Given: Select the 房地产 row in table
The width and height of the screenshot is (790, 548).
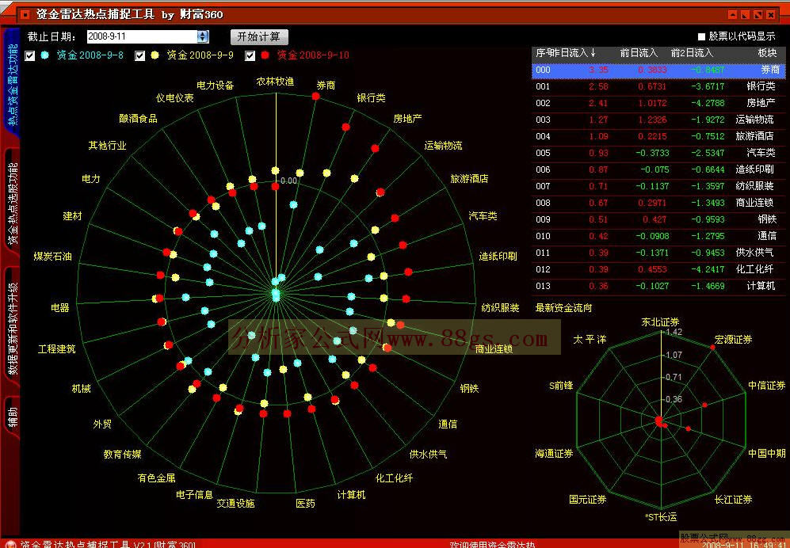Looking at the screenshot, I should pyautogui.click(x=658, y=103).
